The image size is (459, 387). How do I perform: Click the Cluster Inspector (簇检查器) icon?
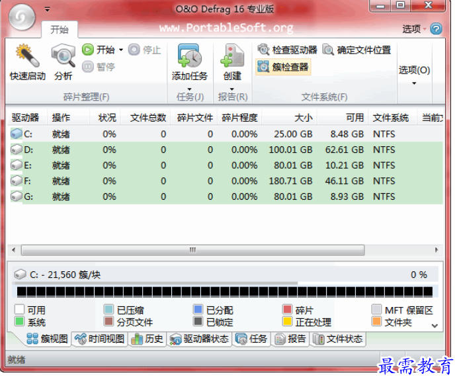(x=263, y=67)
